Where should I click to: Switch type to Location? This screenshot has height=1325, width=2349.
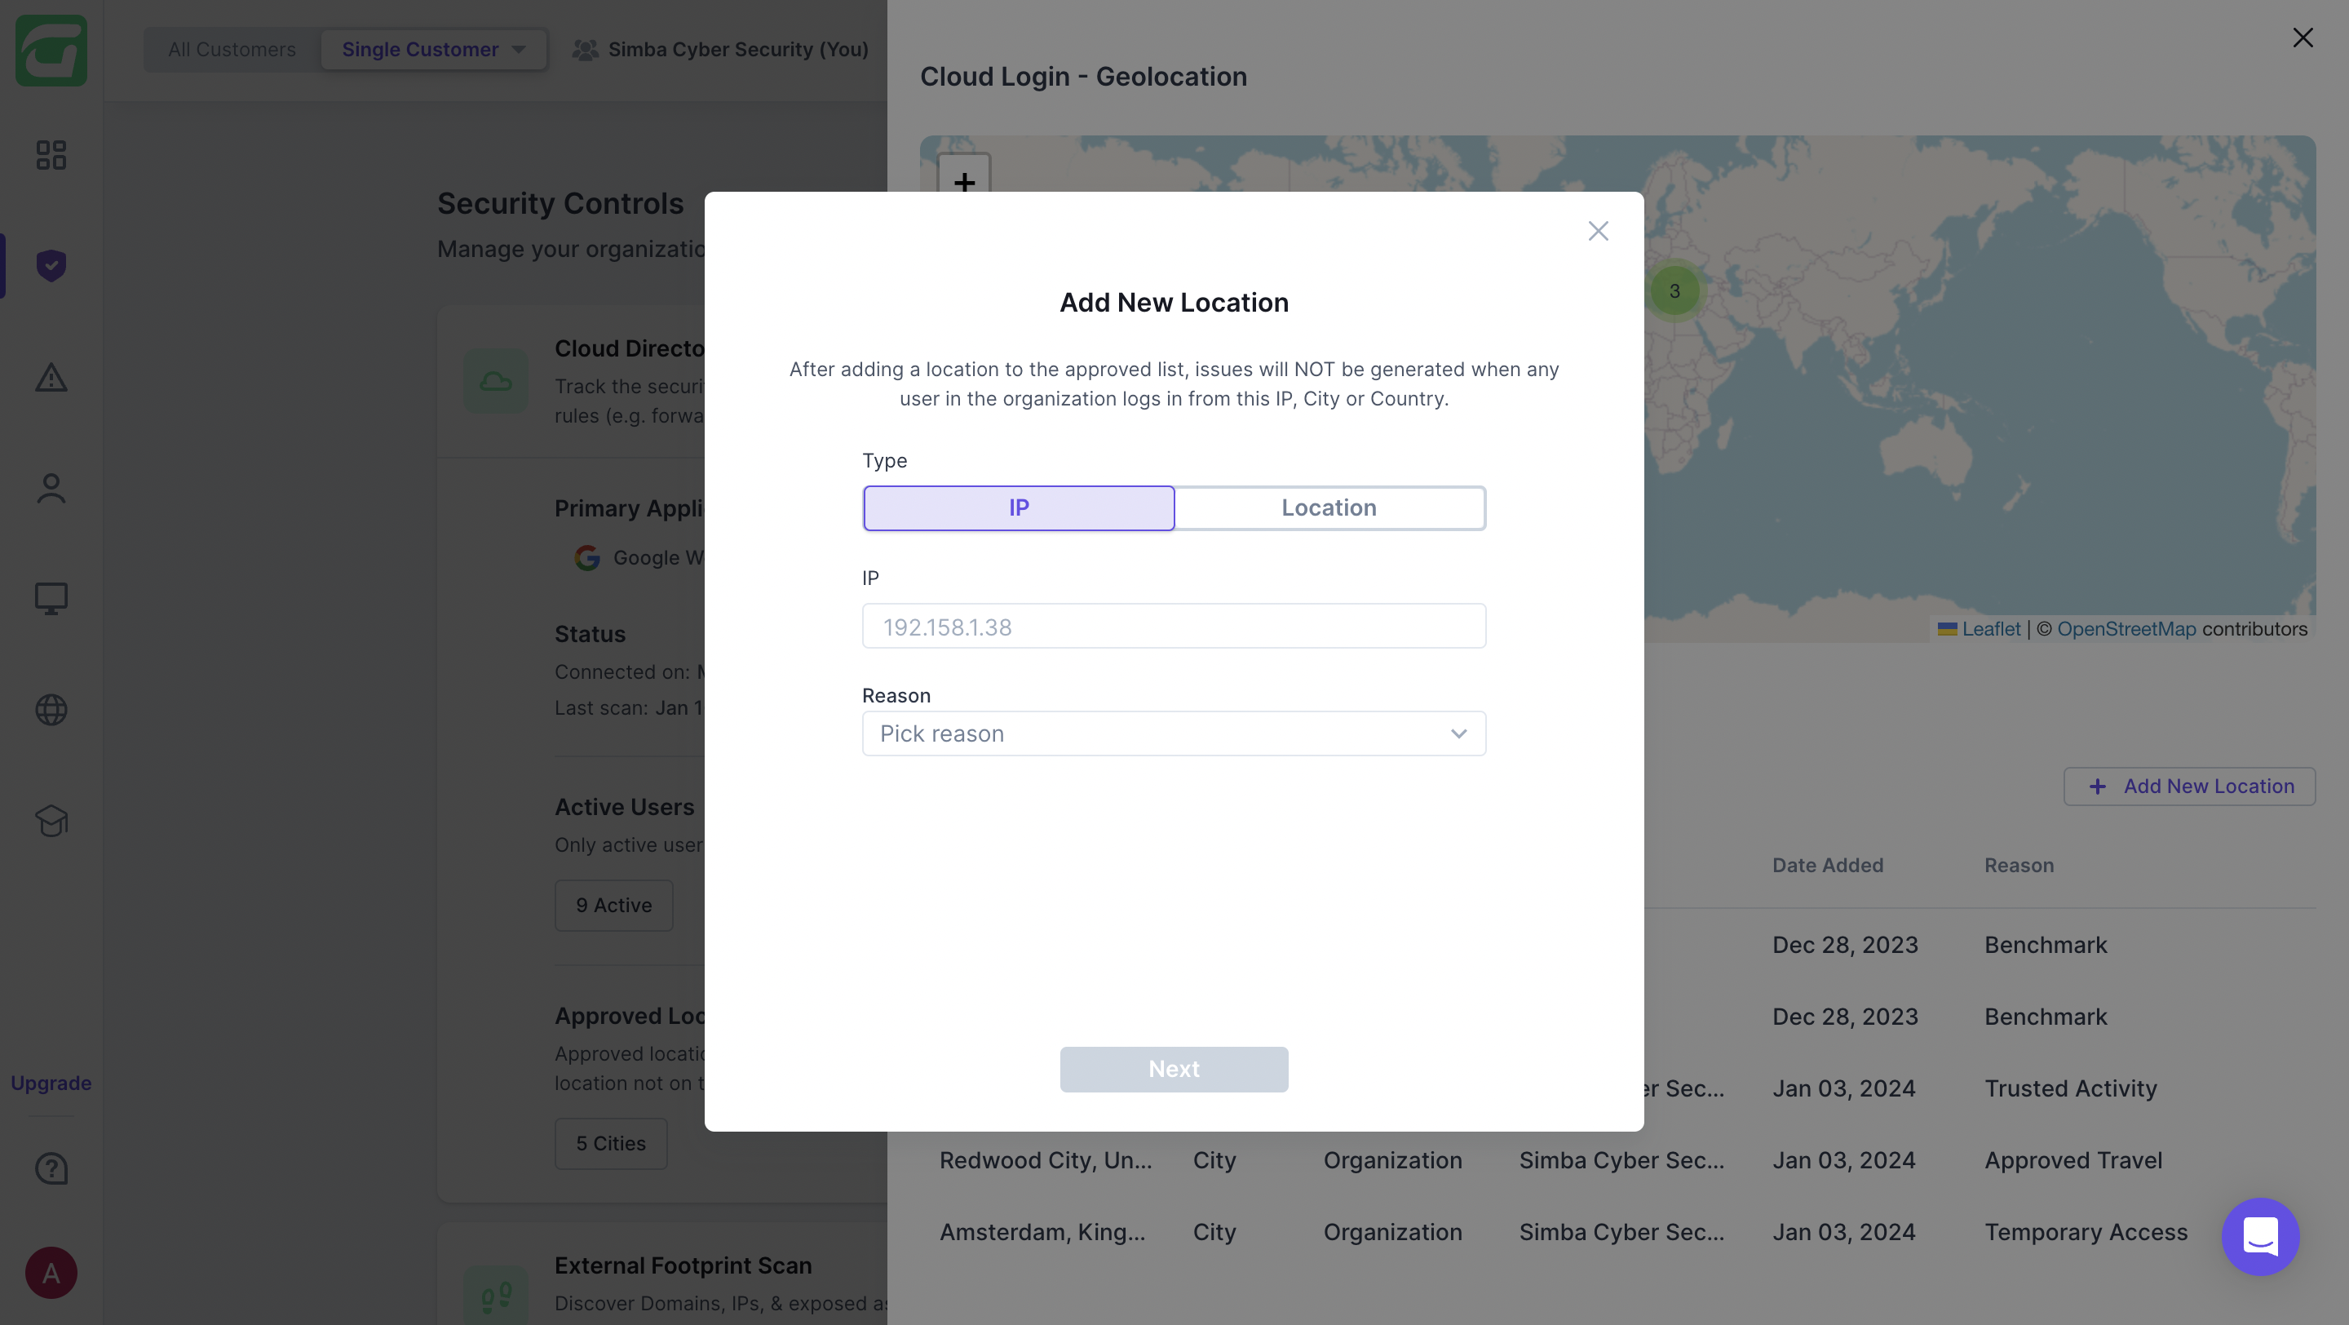tap(1329, 508)
